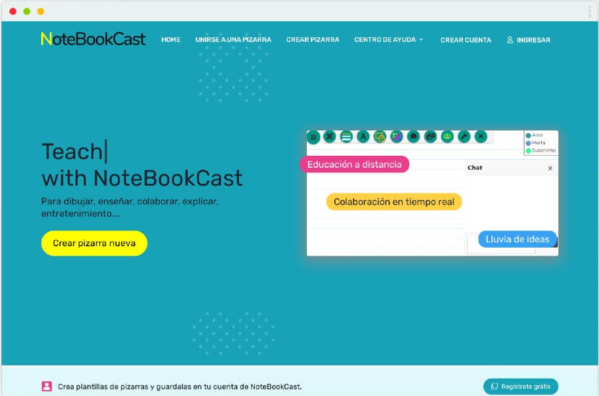Open the green and purple color palette icon

click(397, 136)
